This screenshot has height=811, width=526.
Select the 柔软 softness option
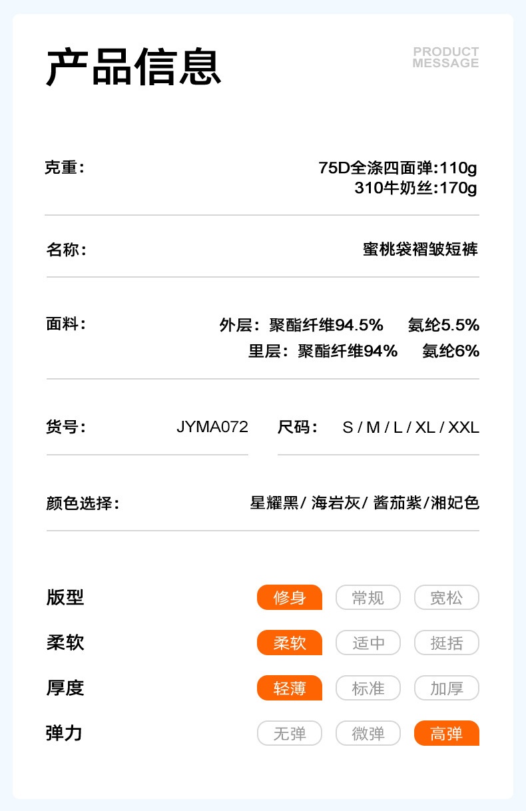click(x=290, y=643)
